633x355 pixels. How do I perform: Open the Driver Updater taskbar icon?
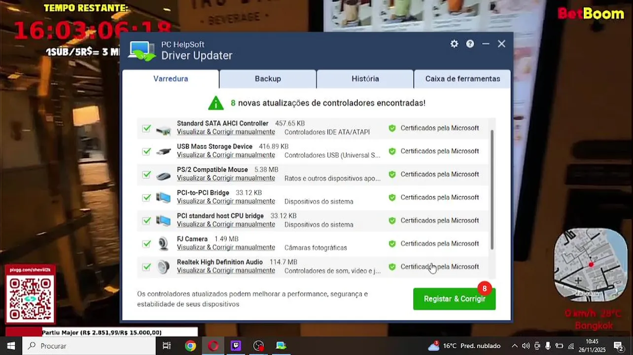point(281,346)
